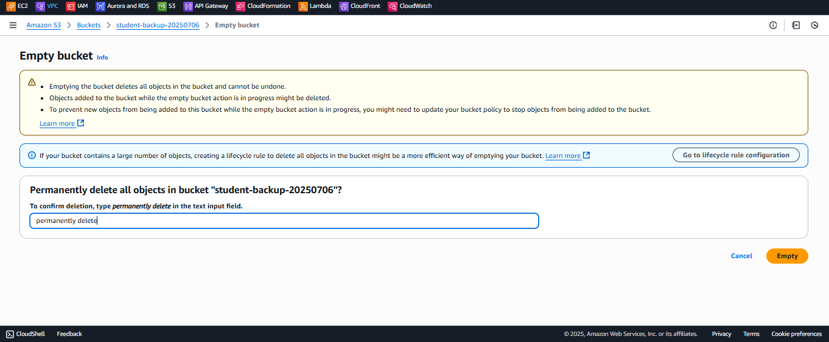829x342 pixels.
Task: Click the confirmation text input field
Action: tap(284, 221)
